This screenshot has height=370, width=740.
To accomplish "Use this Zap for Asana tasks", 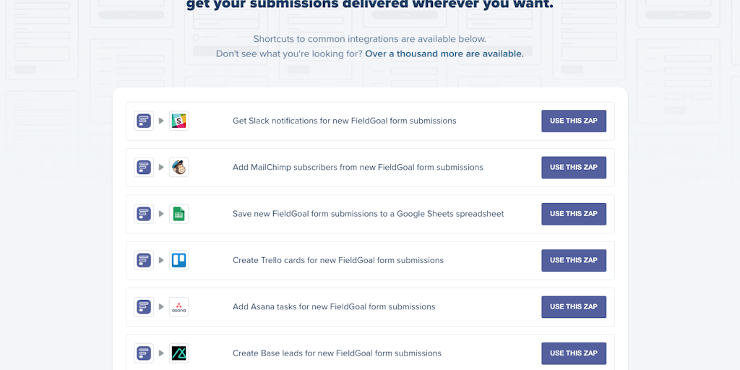I will 573,306.
